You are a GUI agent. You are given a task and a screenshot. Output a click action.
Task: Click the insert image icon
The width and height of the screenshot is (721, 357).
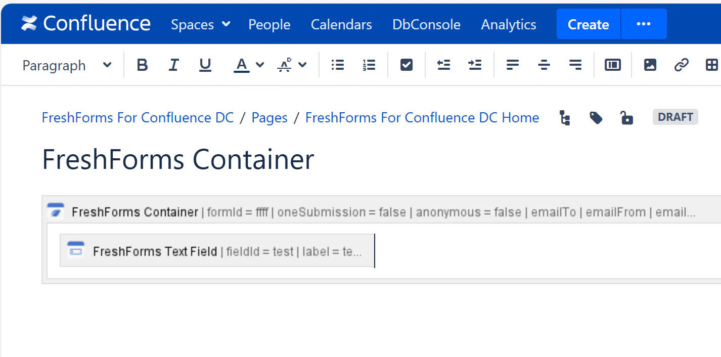pyautogui.click(x=650, y=65)
